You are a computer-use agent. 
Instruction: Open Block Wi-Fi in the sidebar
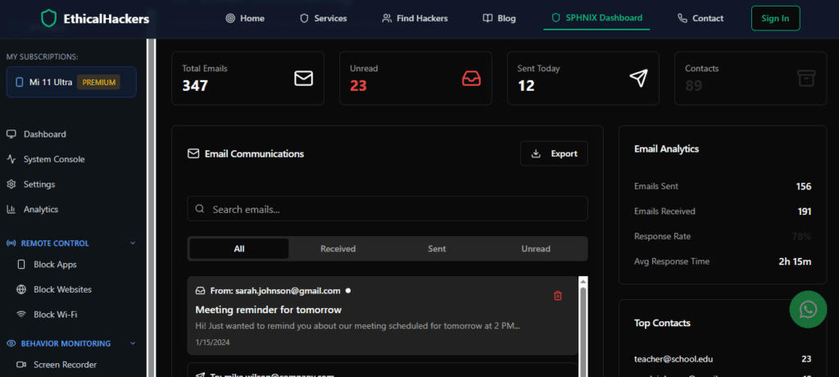point(56,314)
